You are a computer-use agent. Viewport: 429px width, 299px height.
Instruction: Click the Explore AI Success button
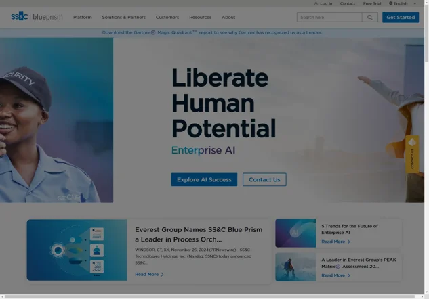pyautogui.click(x=204, y=179)
